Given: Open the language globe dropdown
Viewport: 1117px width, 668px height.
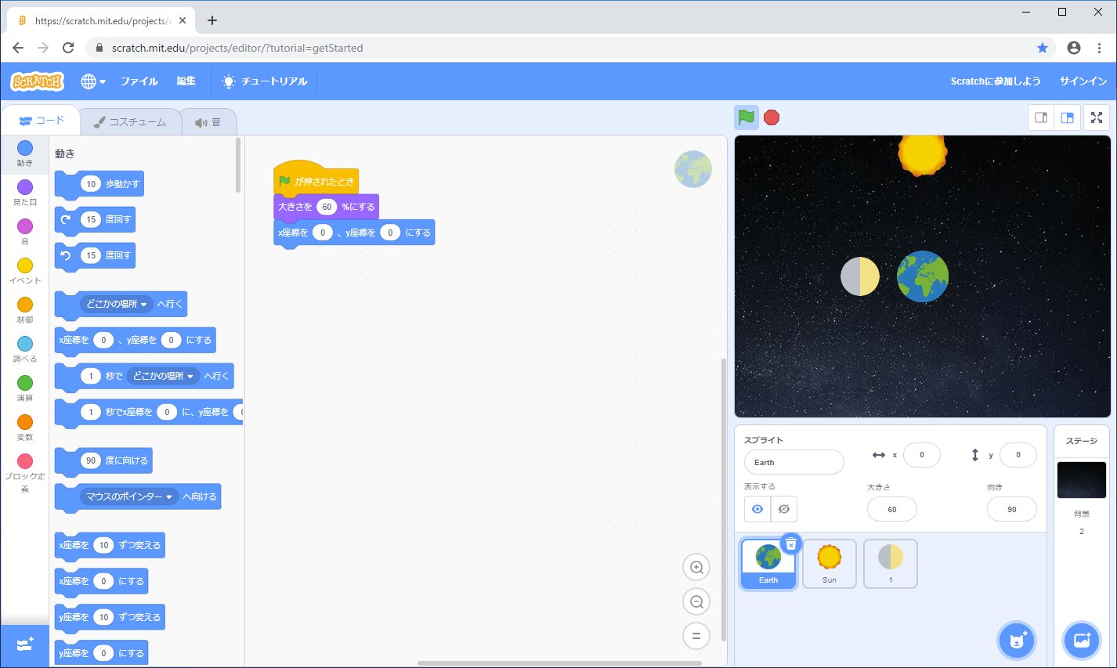Looking at the screenshot, I should (92, 81).
